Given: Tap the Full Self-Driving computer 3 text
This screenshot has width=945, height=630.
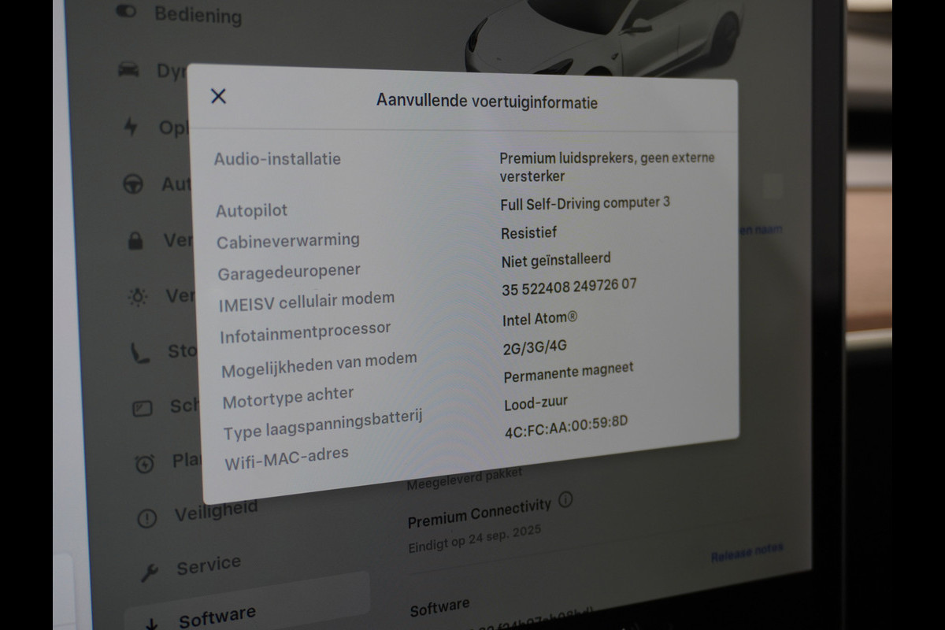Looking at the screenshot, I should [x=585, y=204].
